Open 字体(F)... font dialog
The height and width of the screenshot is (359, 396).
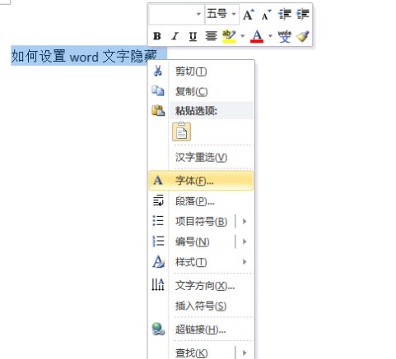[x=201, y=181]
